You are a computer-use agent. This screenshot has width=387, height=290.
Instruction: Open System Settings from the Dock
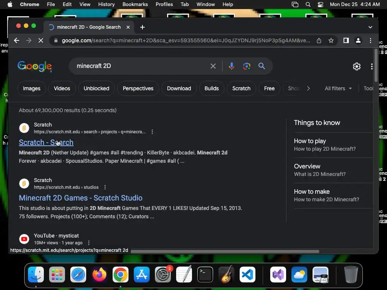(163, 275)
